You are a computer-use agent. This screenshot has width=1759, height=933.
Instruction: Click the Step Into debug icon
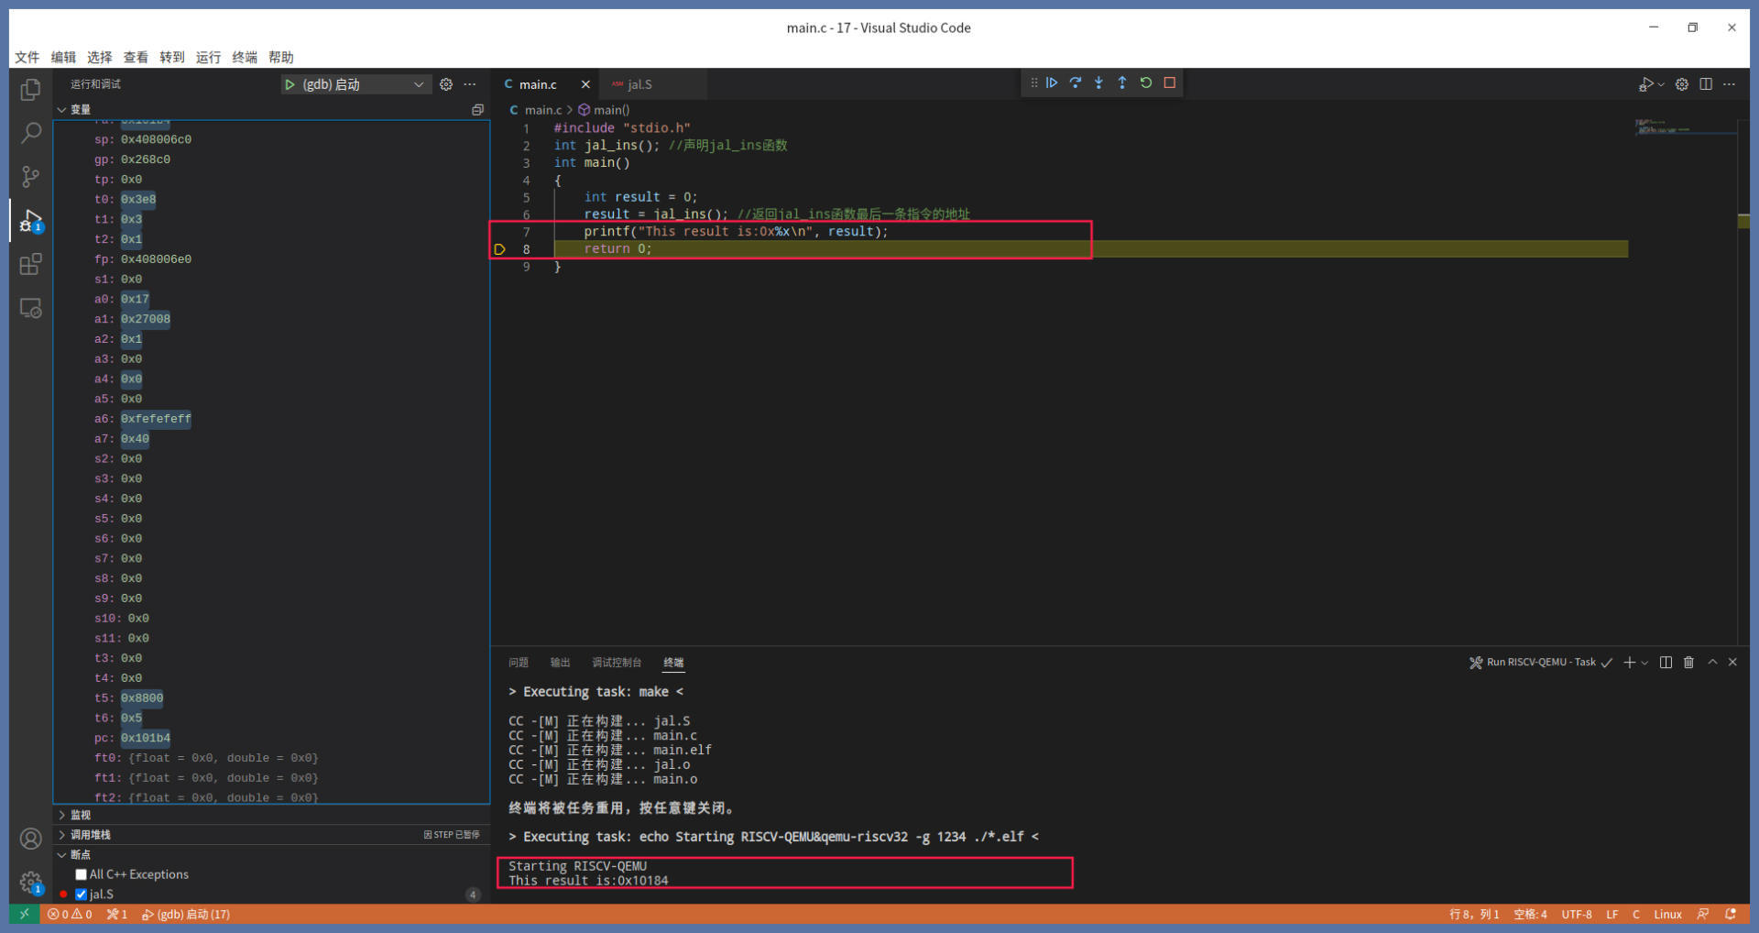tap(1098, 83)
